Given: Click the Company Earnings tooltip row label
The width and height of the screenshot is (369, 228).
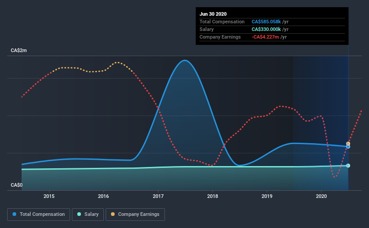Looking at the screenshot, I should tap(220, 37).
